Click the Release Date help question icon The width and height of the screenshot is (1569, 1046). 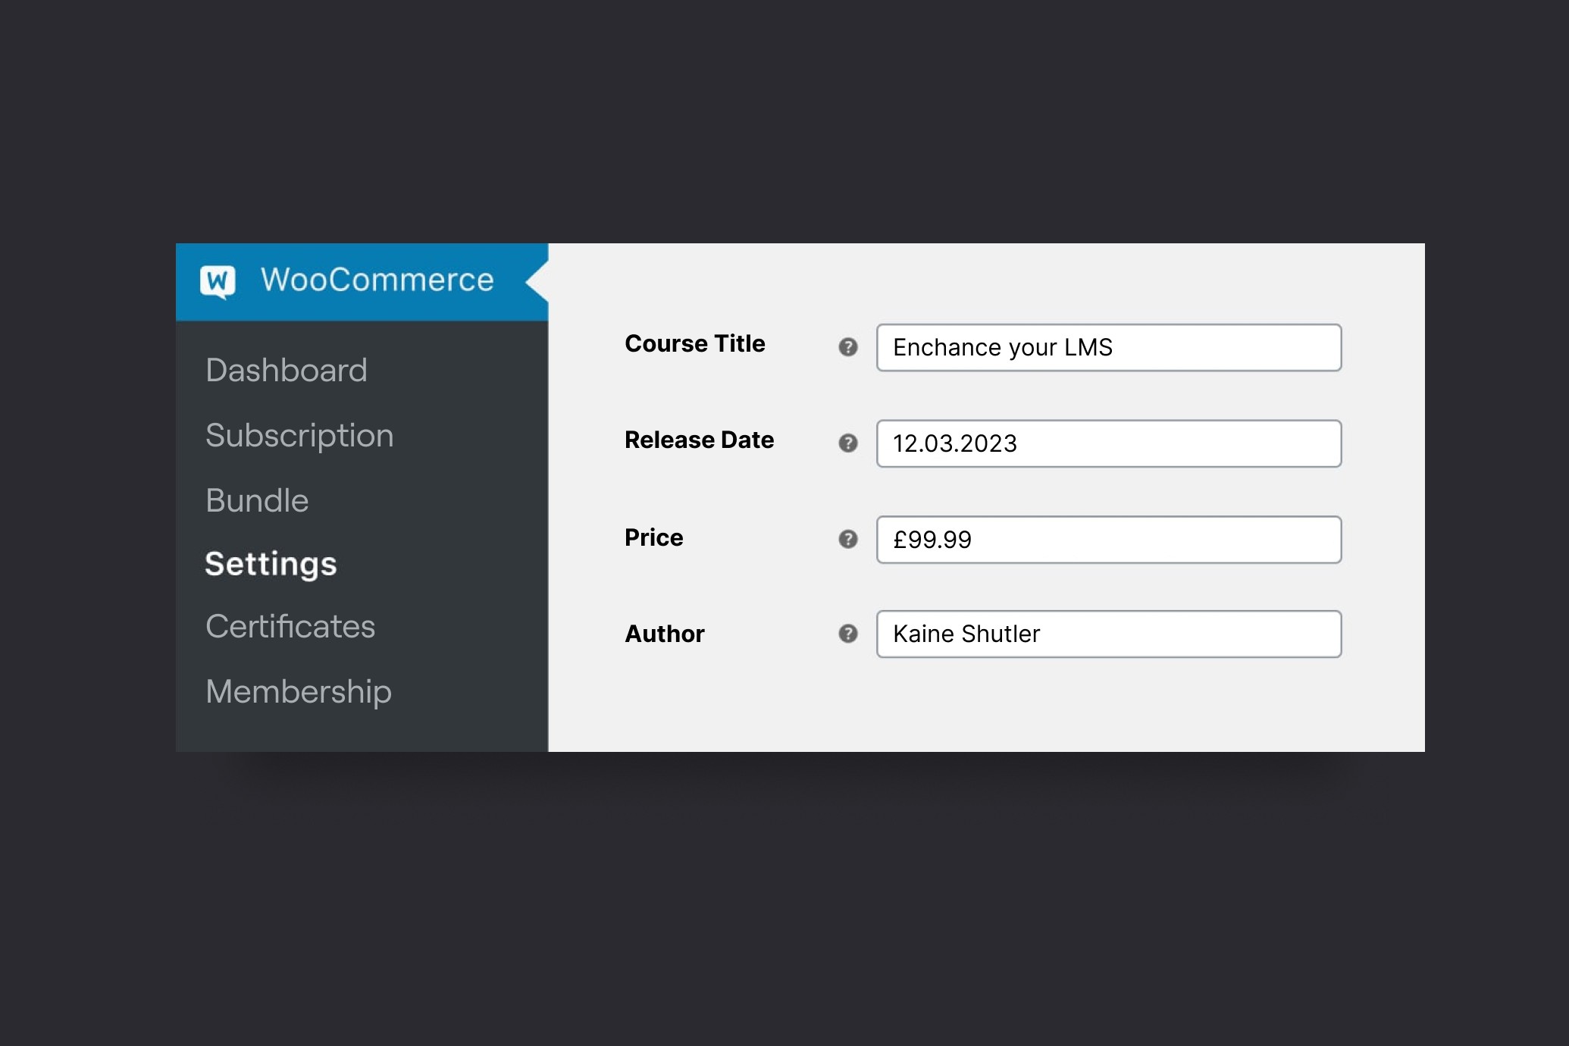pos(847,443)
